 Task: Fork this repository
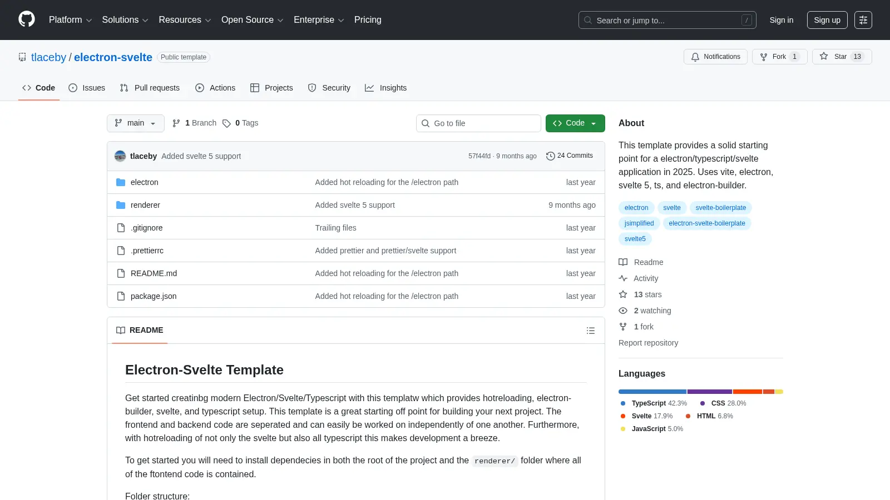coord(779,57)
